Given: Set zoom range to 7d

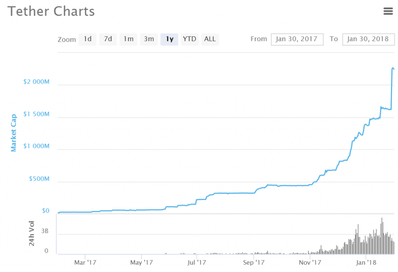Looking at the screenshot, I should pos(108,39).
